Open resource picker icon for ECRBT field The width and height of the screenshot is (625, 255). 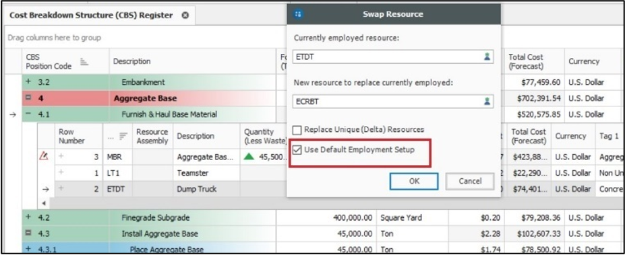487,102
